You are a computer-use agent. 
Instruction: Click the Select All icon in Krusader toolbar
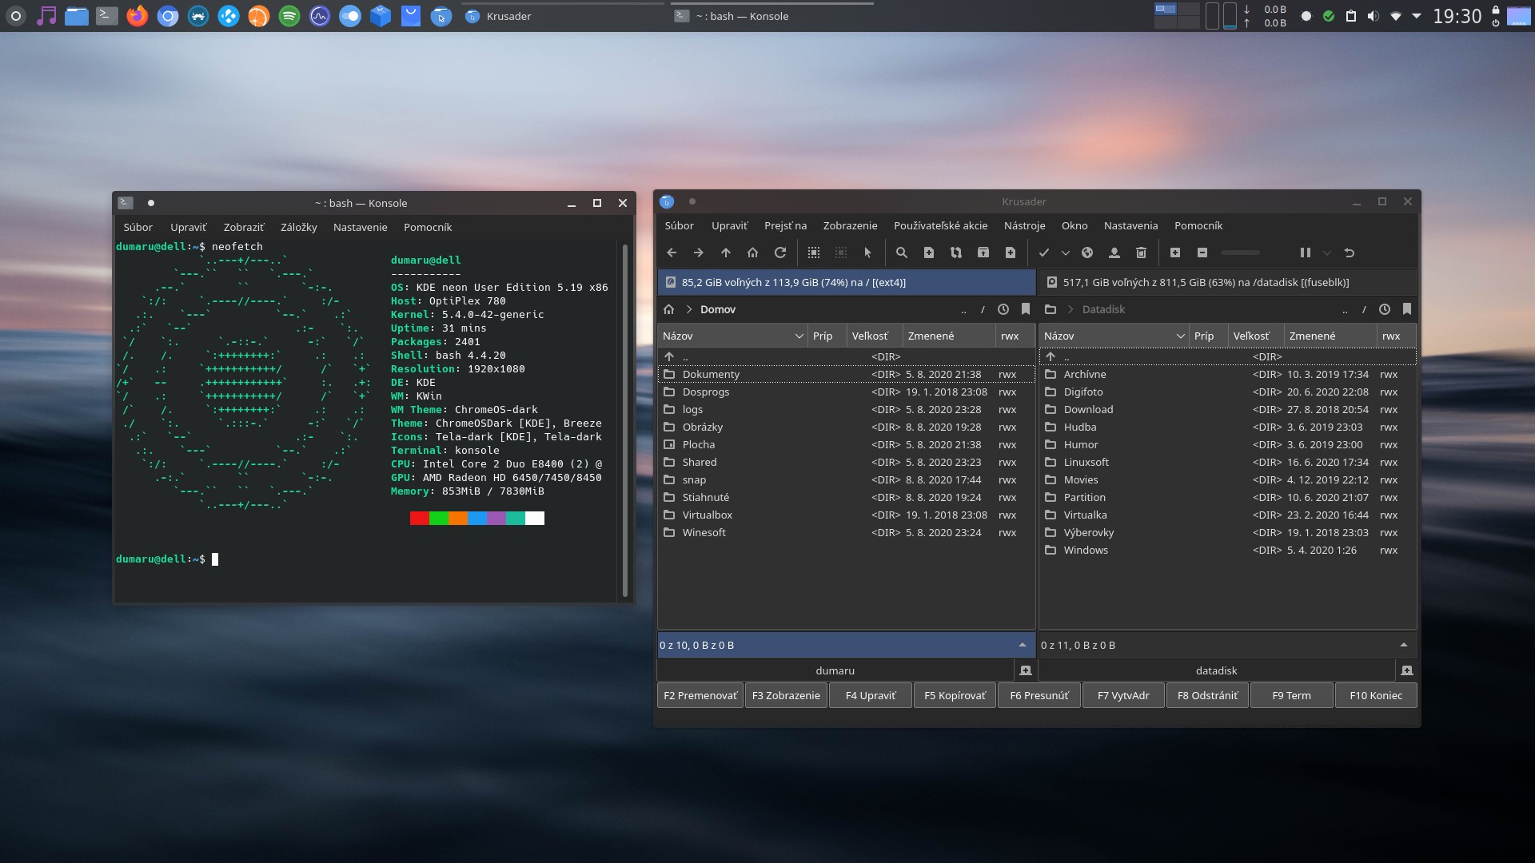(814, 253)
